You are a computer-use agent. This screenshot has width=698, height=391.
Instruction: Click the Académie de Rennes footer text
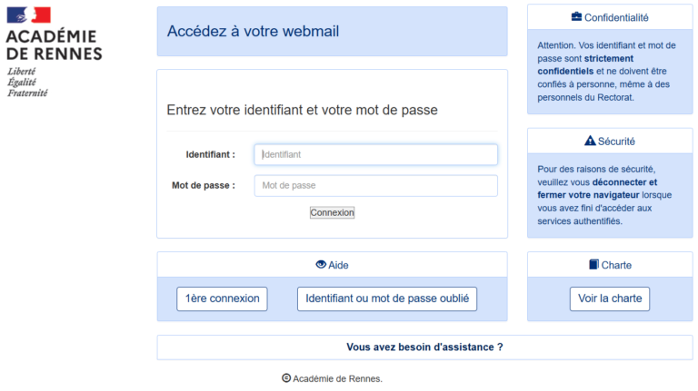337,378
